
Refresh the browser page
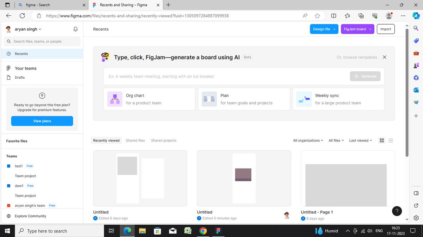[22, 15]
